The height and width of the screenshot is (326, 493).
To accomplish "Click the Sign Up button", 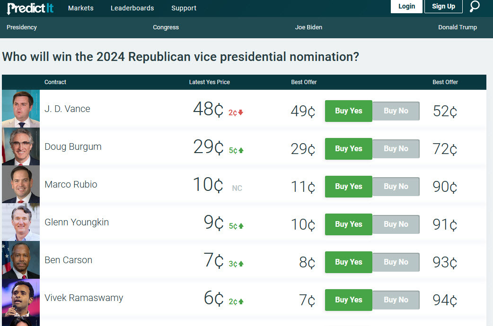I will 443,7.
